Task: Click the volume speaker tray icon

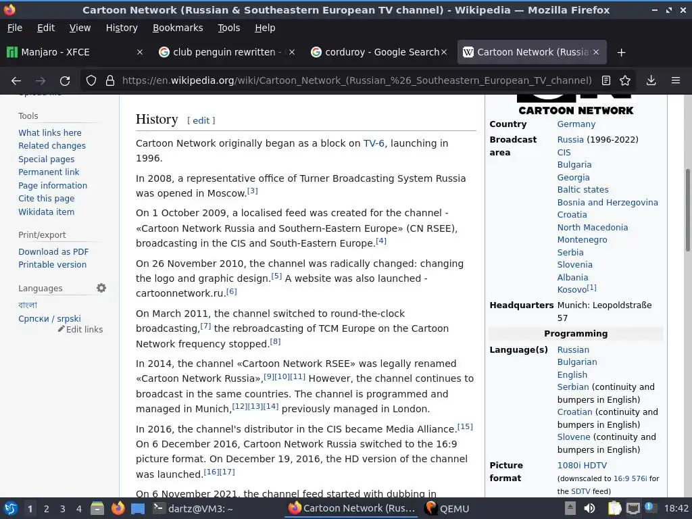Action: 589,508
